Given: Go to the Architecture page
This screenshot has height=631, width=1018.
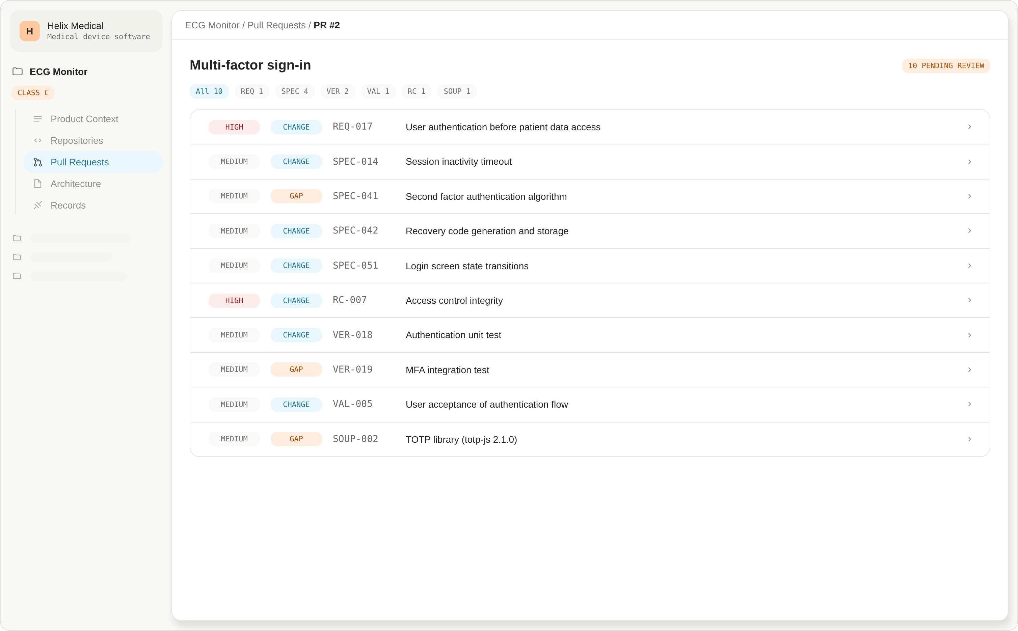Looking at the screenshot, I should tap(93, 184).
